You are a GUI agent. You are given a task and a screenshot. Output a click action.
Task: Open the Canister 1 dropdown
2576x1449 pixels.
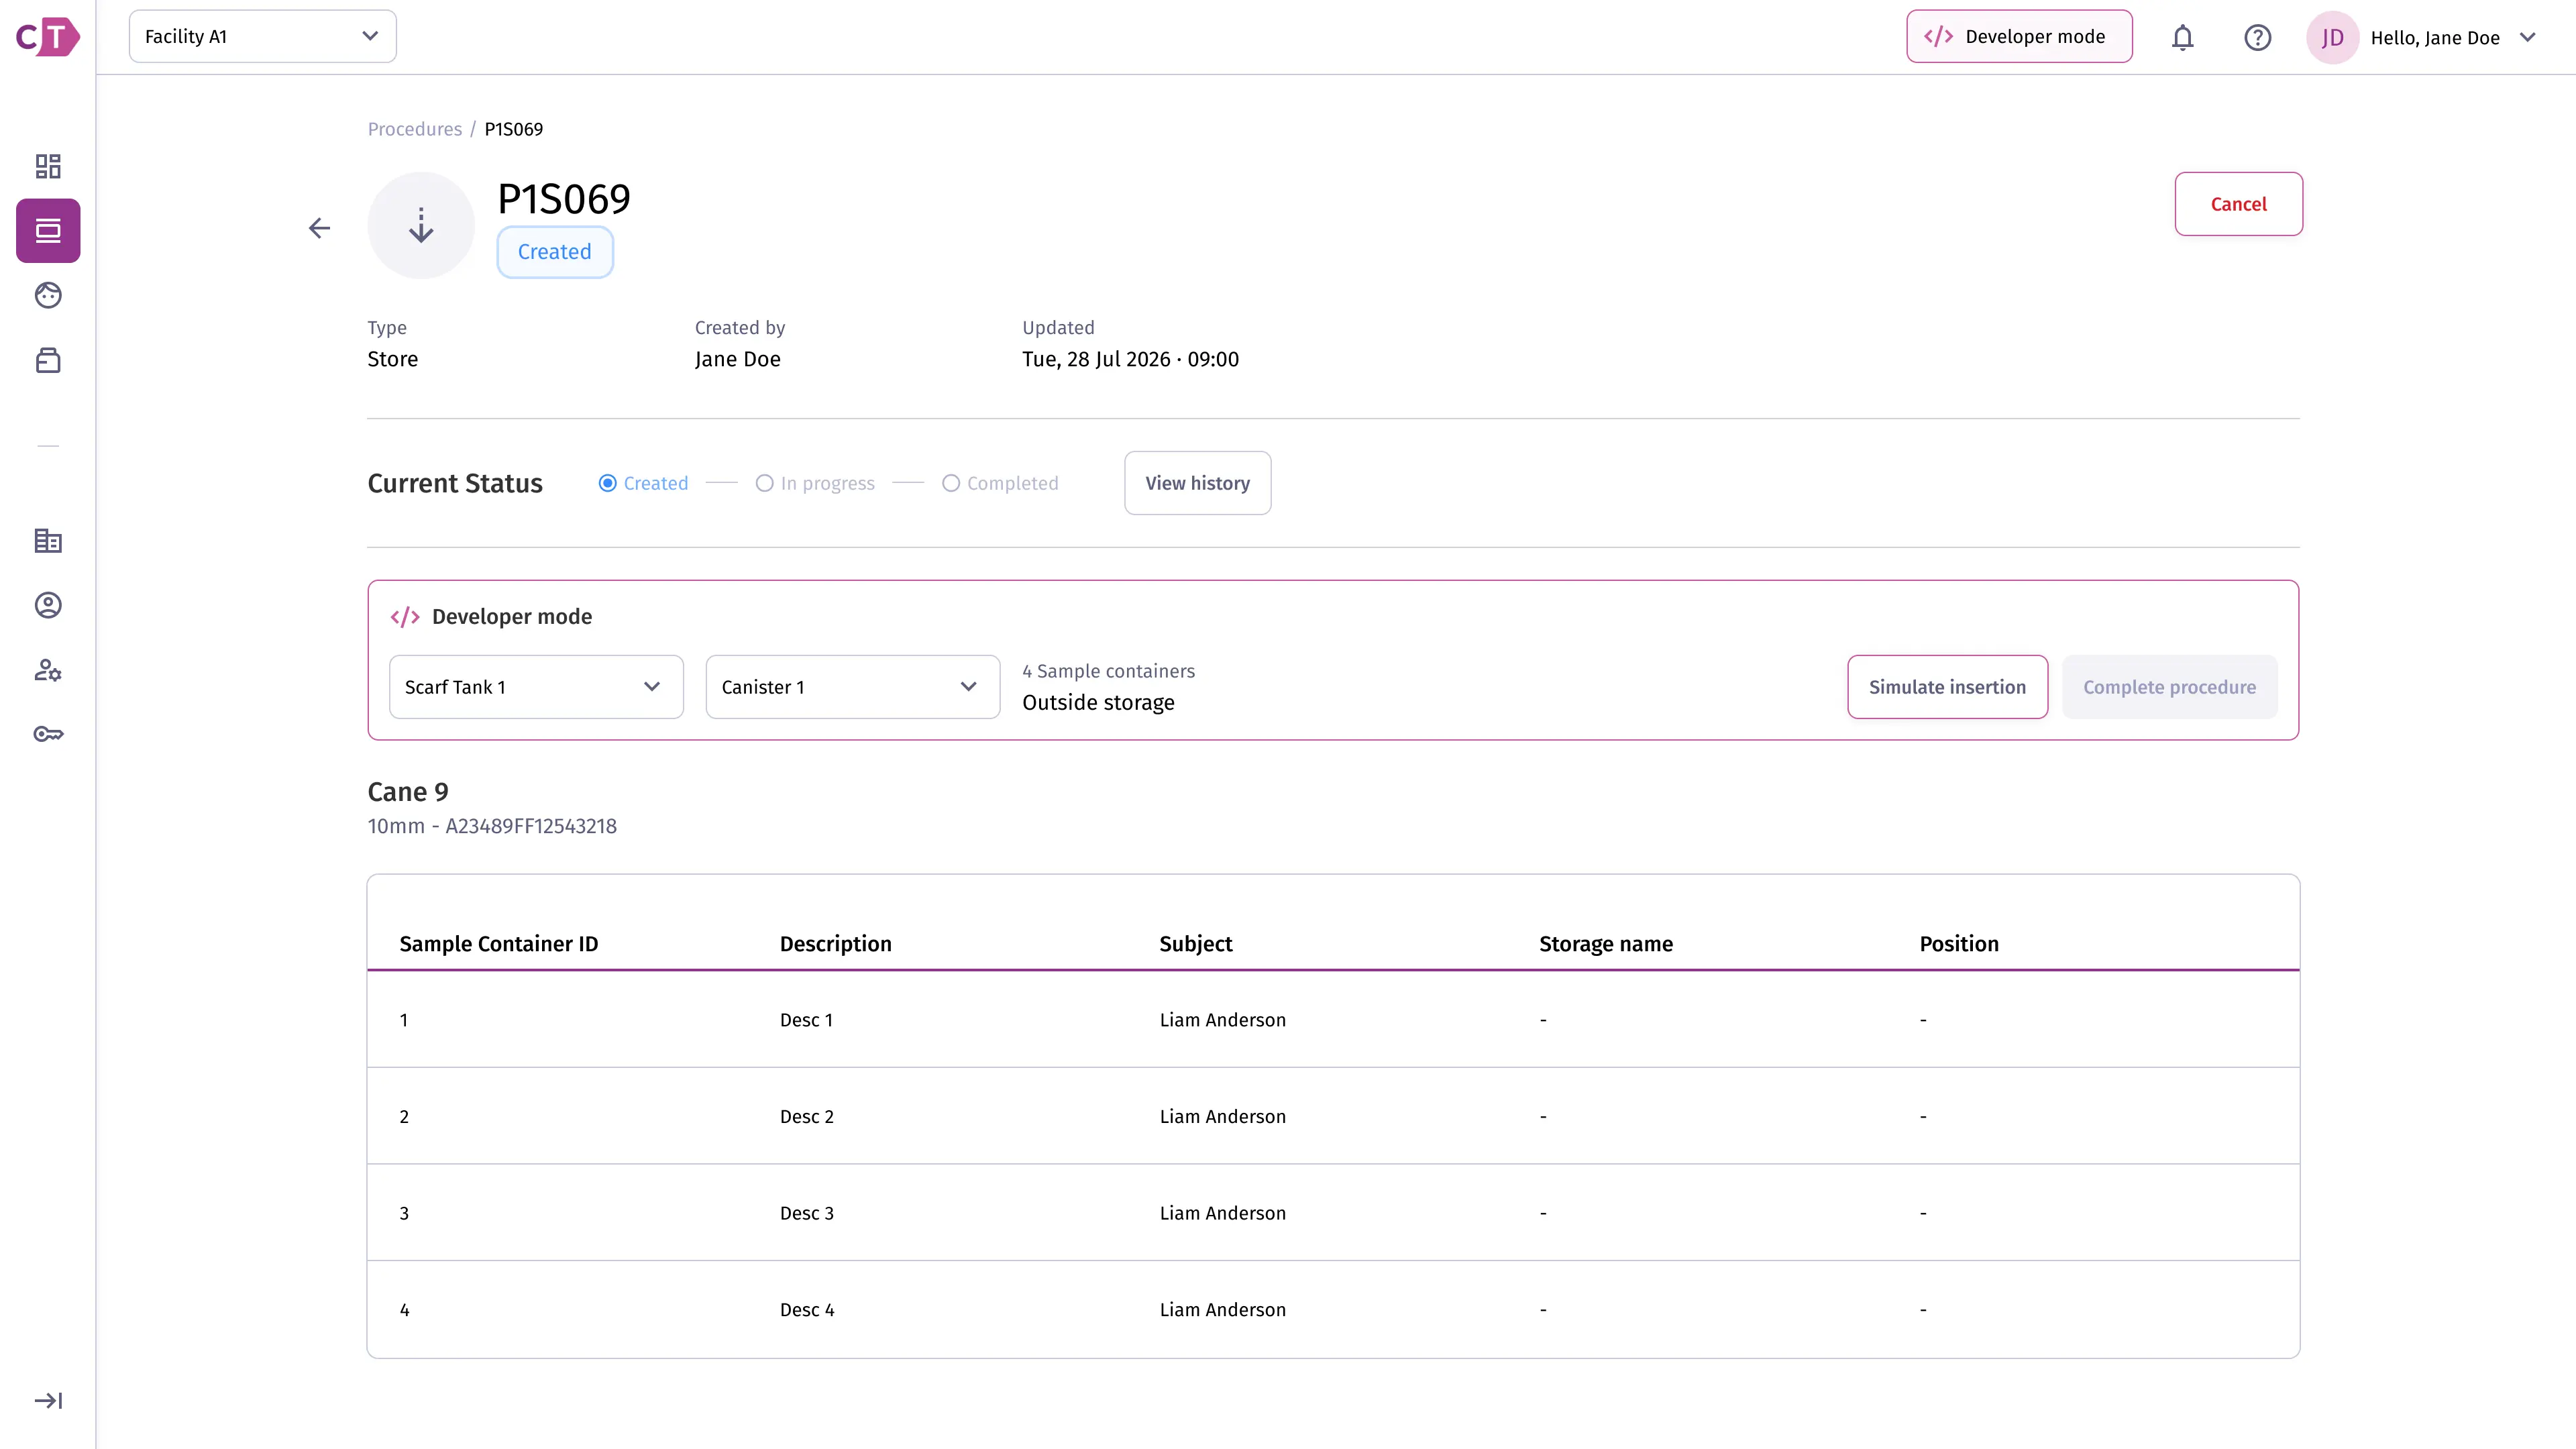(x=852, y=687)
